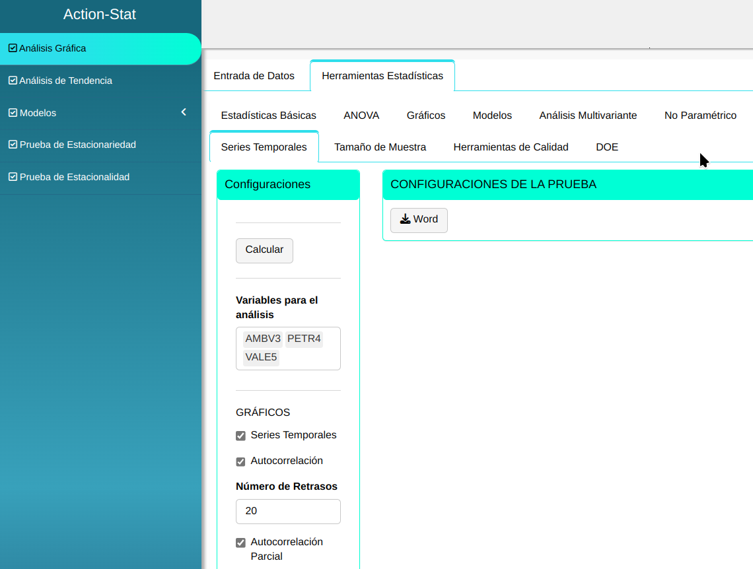Click the icon beside Prueba de Estacionariedad
753x569 pixels.
(x=13, y=145)
